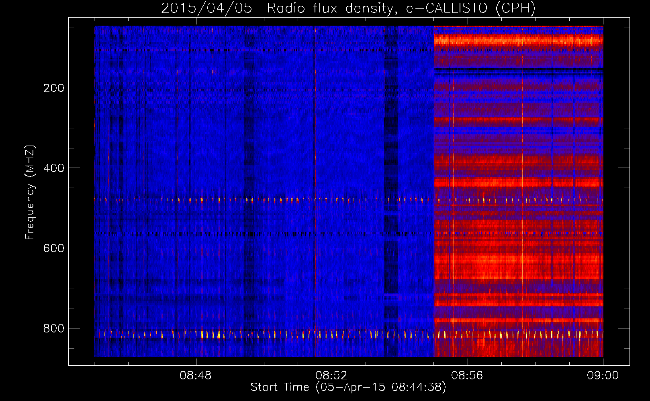Click the plot title '2015/04/05 Radio flux density, e-CALLISTO (CPH)'

348,8
